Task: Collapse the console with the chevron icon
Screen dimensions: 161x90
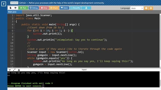Action: coord(10,70)
